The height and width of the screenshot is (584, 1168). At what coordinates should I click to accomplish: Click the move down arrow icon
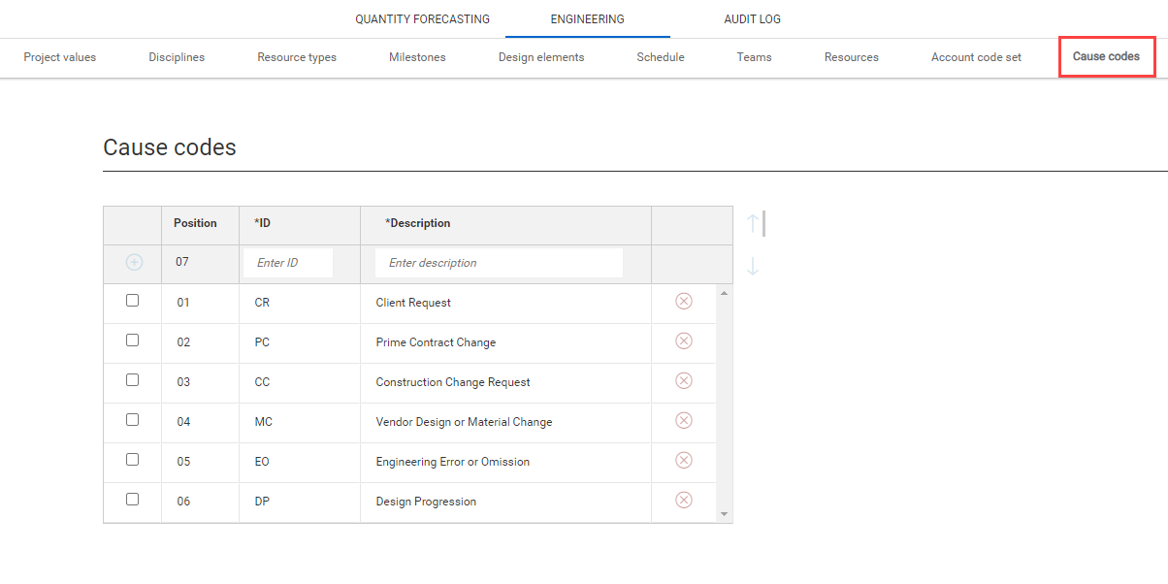point(753,266)
